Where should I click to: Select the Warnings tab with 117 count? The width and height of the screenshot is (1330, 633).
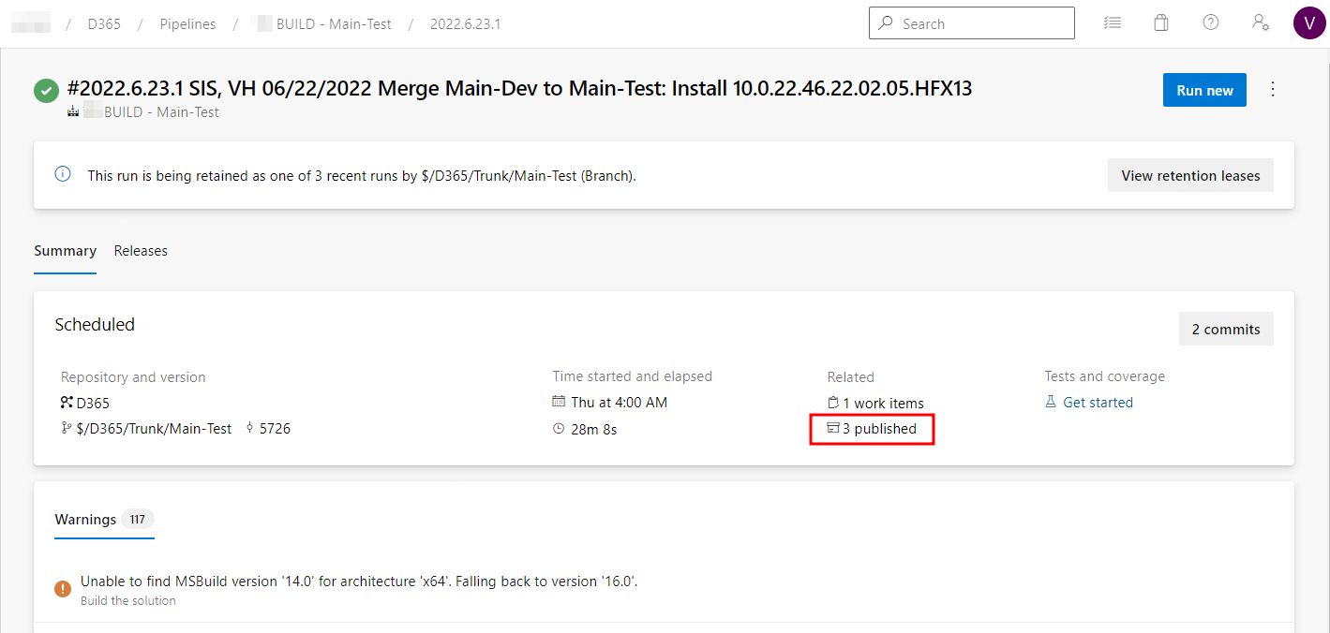click(x=103, y=520)
